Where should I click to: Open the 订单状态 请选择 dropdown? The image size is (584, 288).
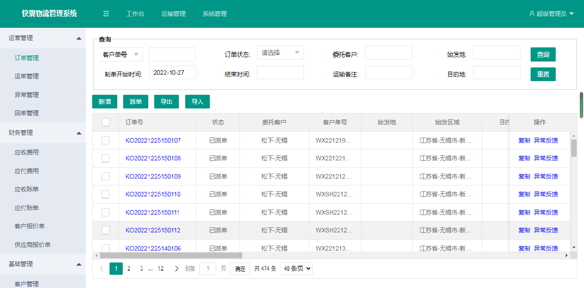click(280, 52)
